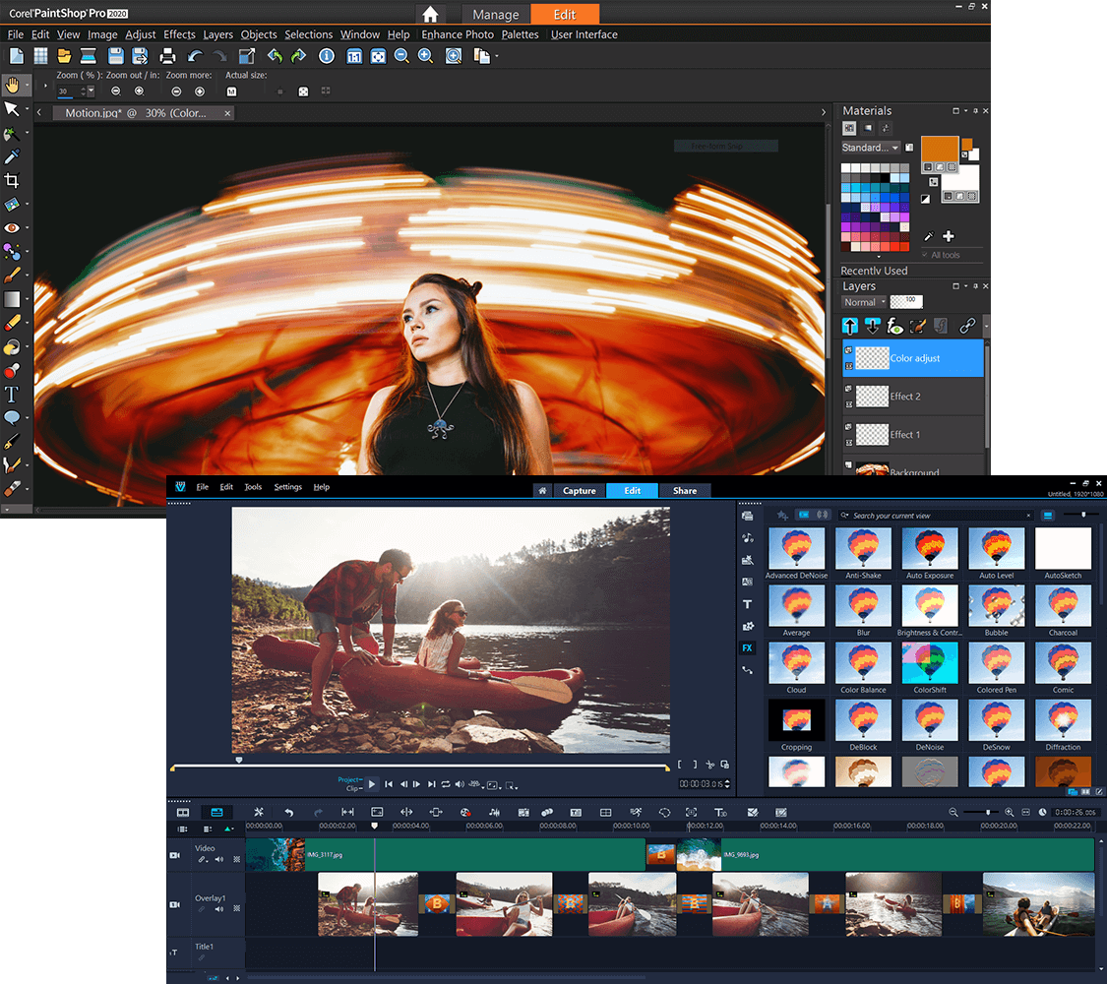Switch to the Share tab in VideoStudio
The image size is (1107, 984).
point(685,491)
